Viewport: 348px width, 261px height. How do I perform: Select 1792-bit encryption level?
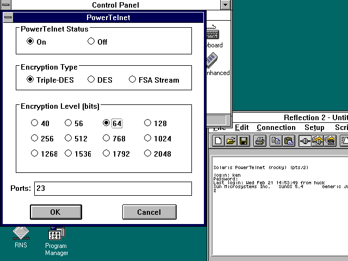tap(116, 153)
